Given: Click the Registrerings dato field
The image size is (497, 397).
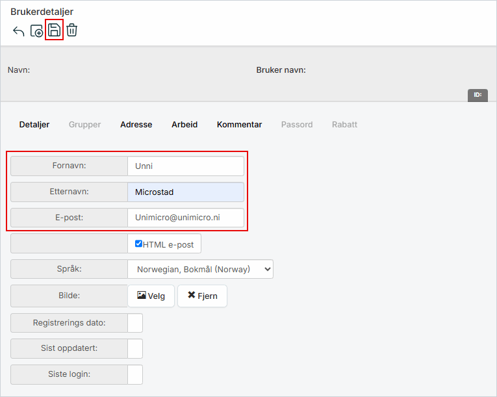Looking at the screenshot, I should [x=135, y=323].
